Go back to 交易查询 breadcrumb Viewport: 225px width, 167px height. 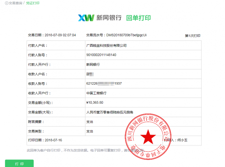coord(16,3)
